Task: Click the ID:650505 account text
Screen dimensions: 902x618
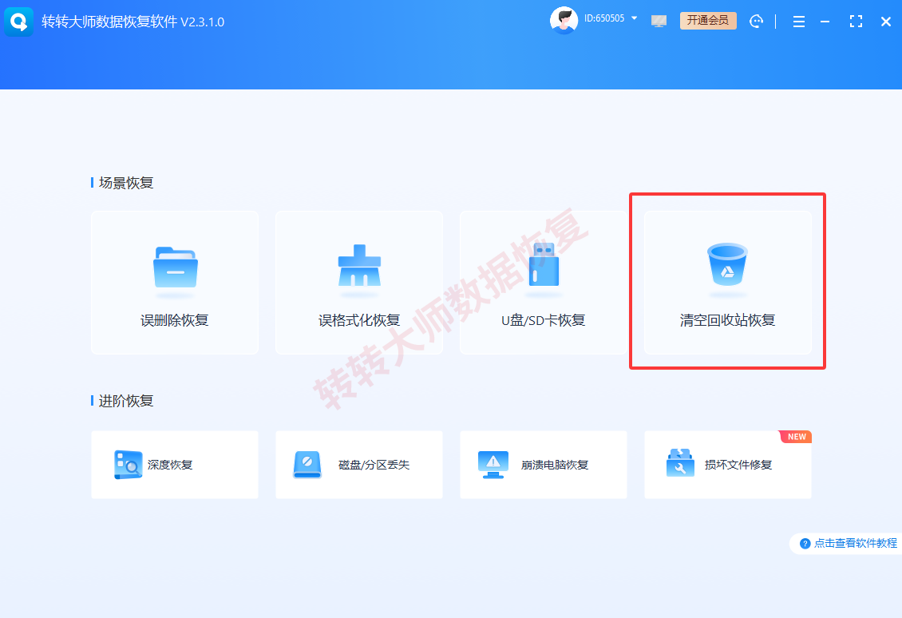Action: pyautogui.click(x=604, y=18)
